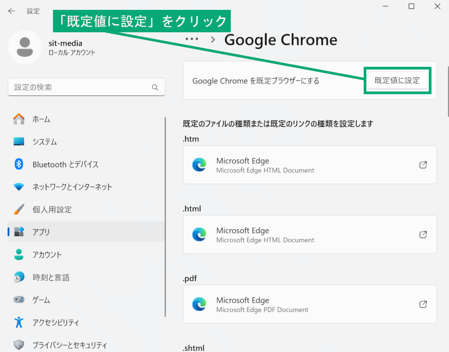Open ゲーム settings

pyautogui.click(x=86, y=300)
